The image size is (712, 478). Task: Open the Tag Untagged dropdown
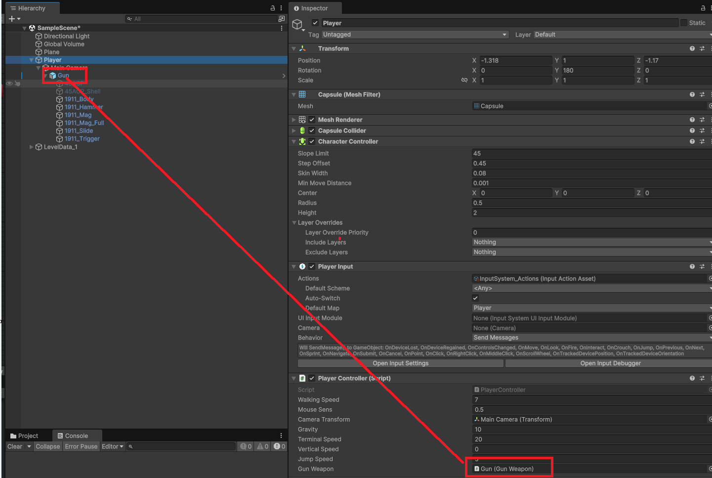pyautogui.click(x=415, y=35)
